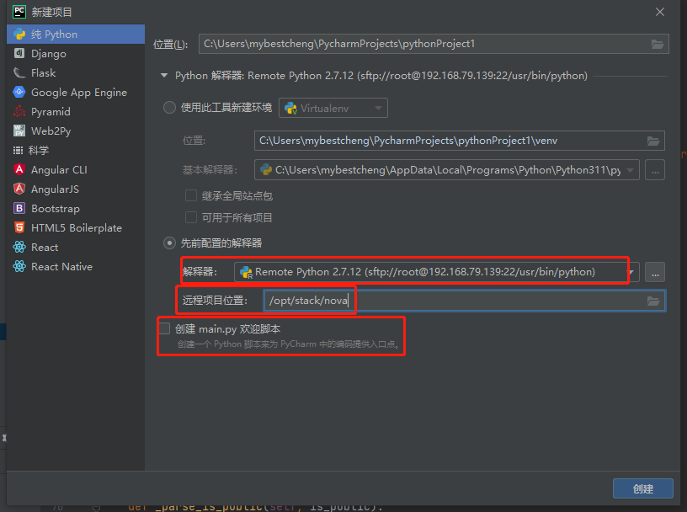Select the Flask project type
687x512 pixels.
click(x=76, y=72)
